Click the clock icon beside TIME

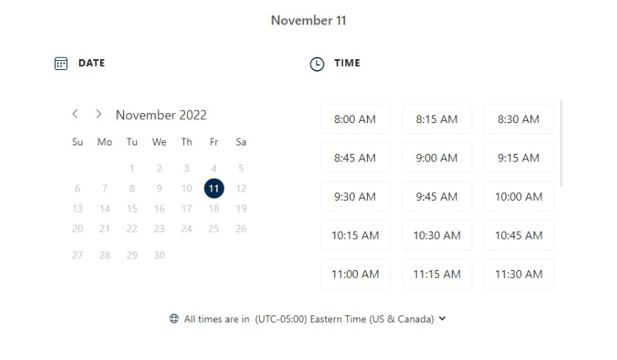(x=317, y=64)
